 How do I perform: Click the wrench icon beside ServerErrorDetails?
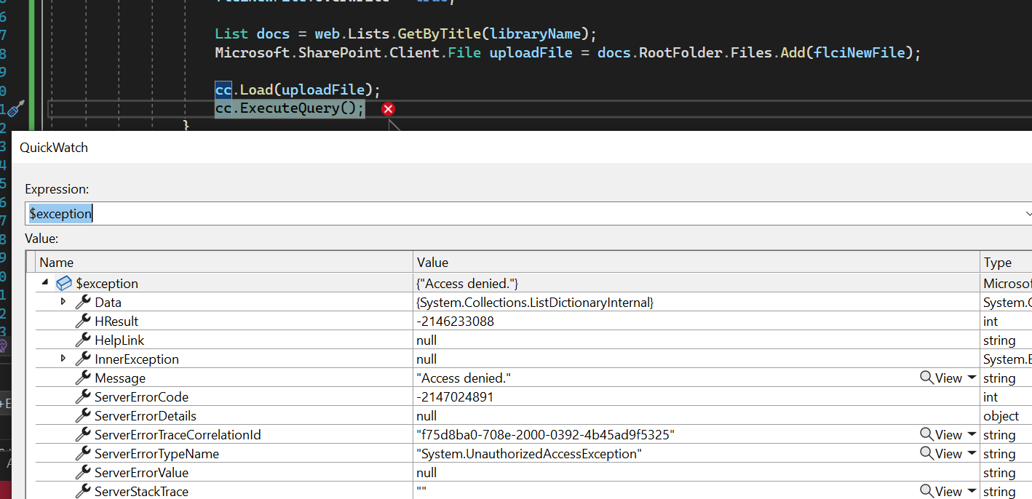(83, 415)
